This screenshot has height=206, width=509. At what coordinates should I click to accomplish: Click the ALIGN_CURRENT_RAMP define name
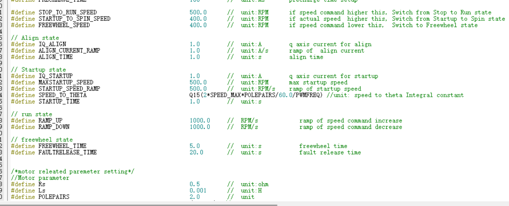coord(69,51)
